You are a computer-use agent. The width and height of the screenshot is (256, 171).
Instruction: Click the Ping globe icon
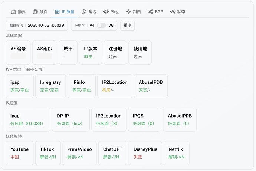click(x=106, y=12)
